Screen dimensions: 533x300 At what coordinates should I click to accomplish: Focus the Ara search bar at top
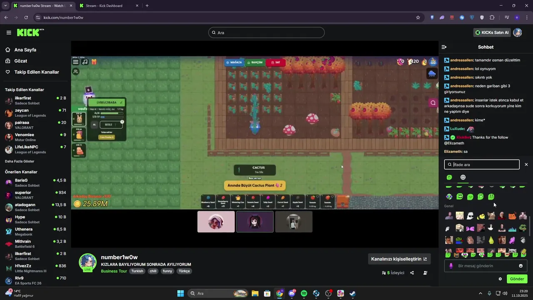tap(266, 32)
